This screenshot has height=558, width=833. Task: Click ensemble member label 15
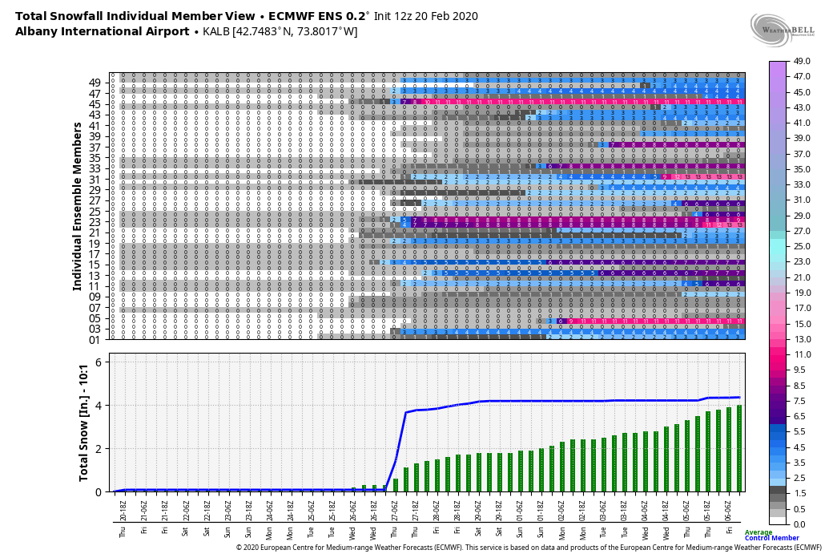click(x=95, y=265)
